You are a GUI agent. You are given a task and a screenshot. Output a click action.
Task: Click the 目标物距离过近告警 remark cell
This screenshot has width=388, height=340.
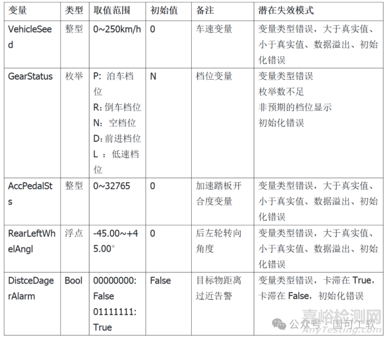tap(219, 288)
